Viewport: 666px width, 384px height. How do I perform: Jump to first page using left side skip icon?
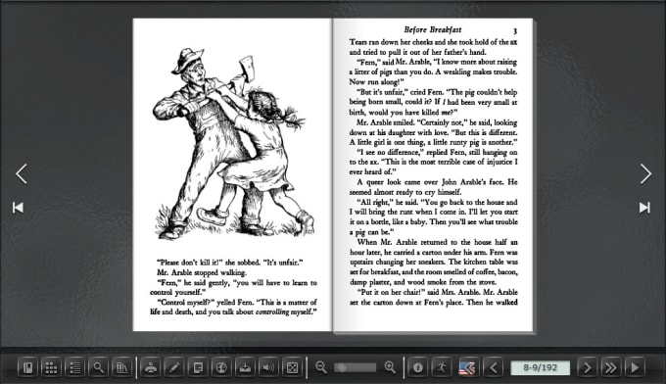click(x=18, y=208)
